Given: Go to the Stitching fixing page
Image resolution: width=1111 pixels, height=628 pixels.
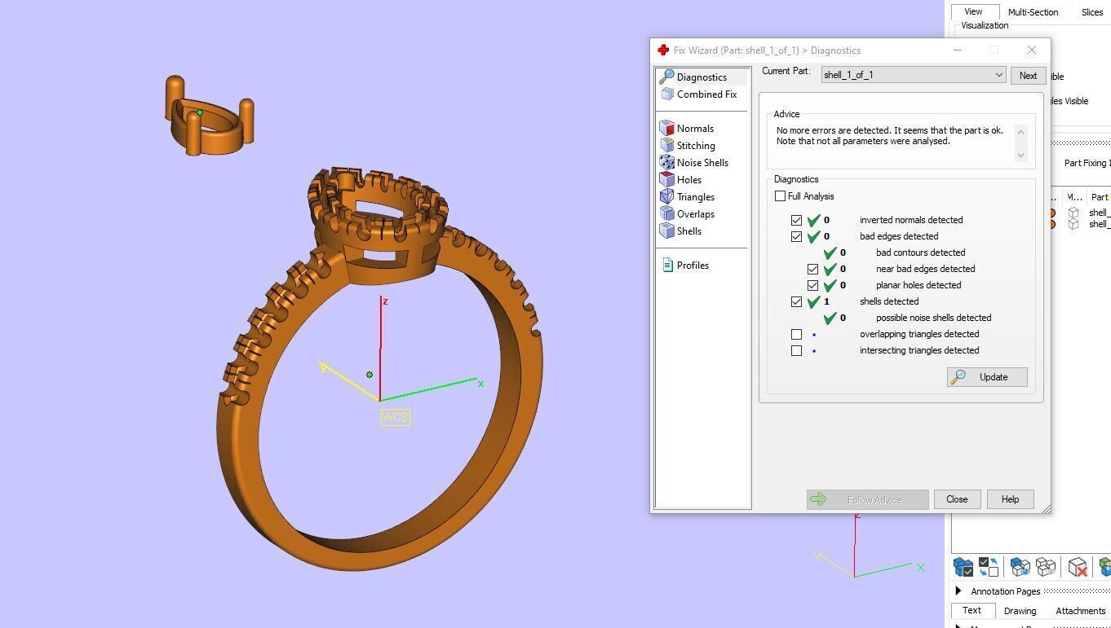Looking at the screenshot, I should click(x=696, y=146).
